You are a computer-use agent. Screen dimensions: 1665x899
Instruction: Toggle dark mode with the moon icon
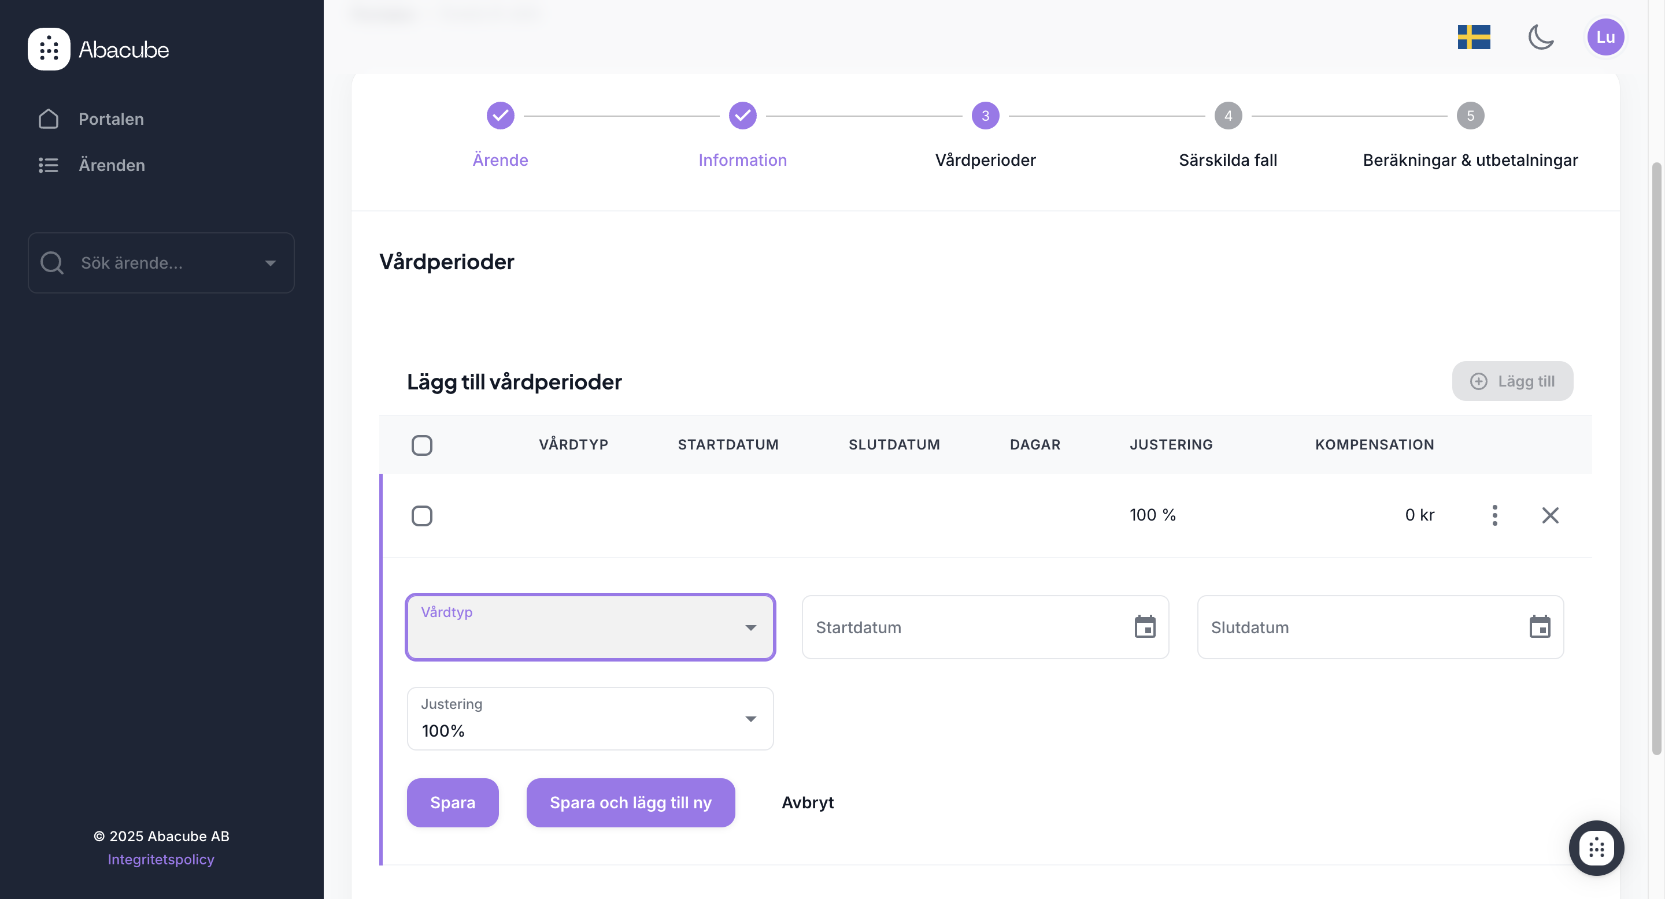click(x=1541, y=37)
